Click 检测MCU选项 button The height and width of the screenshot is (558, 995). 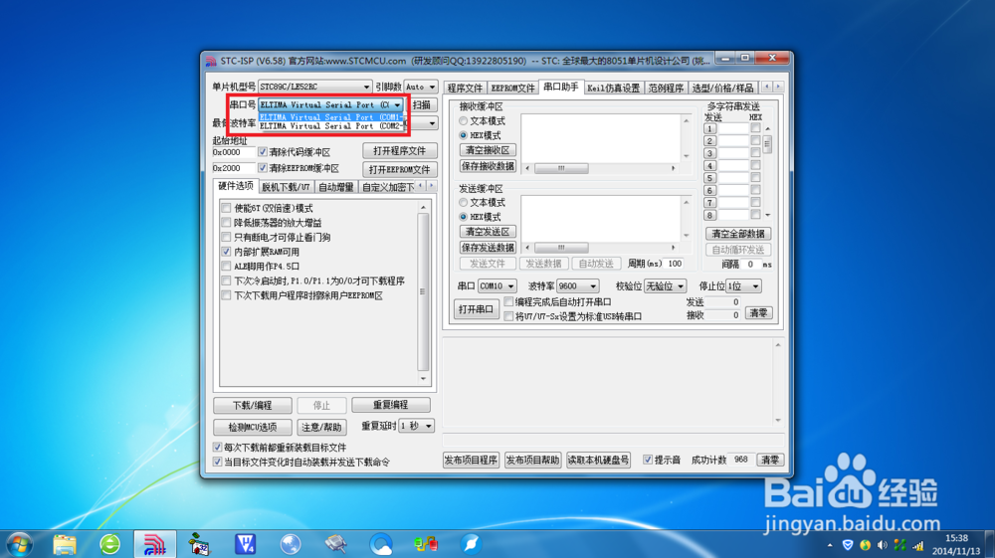coord(253,428)
